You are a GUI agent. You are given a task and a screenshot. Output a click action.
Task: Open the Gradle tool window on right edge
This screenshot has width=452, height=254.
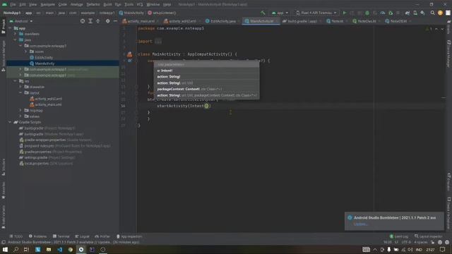(x=449, y=27)
